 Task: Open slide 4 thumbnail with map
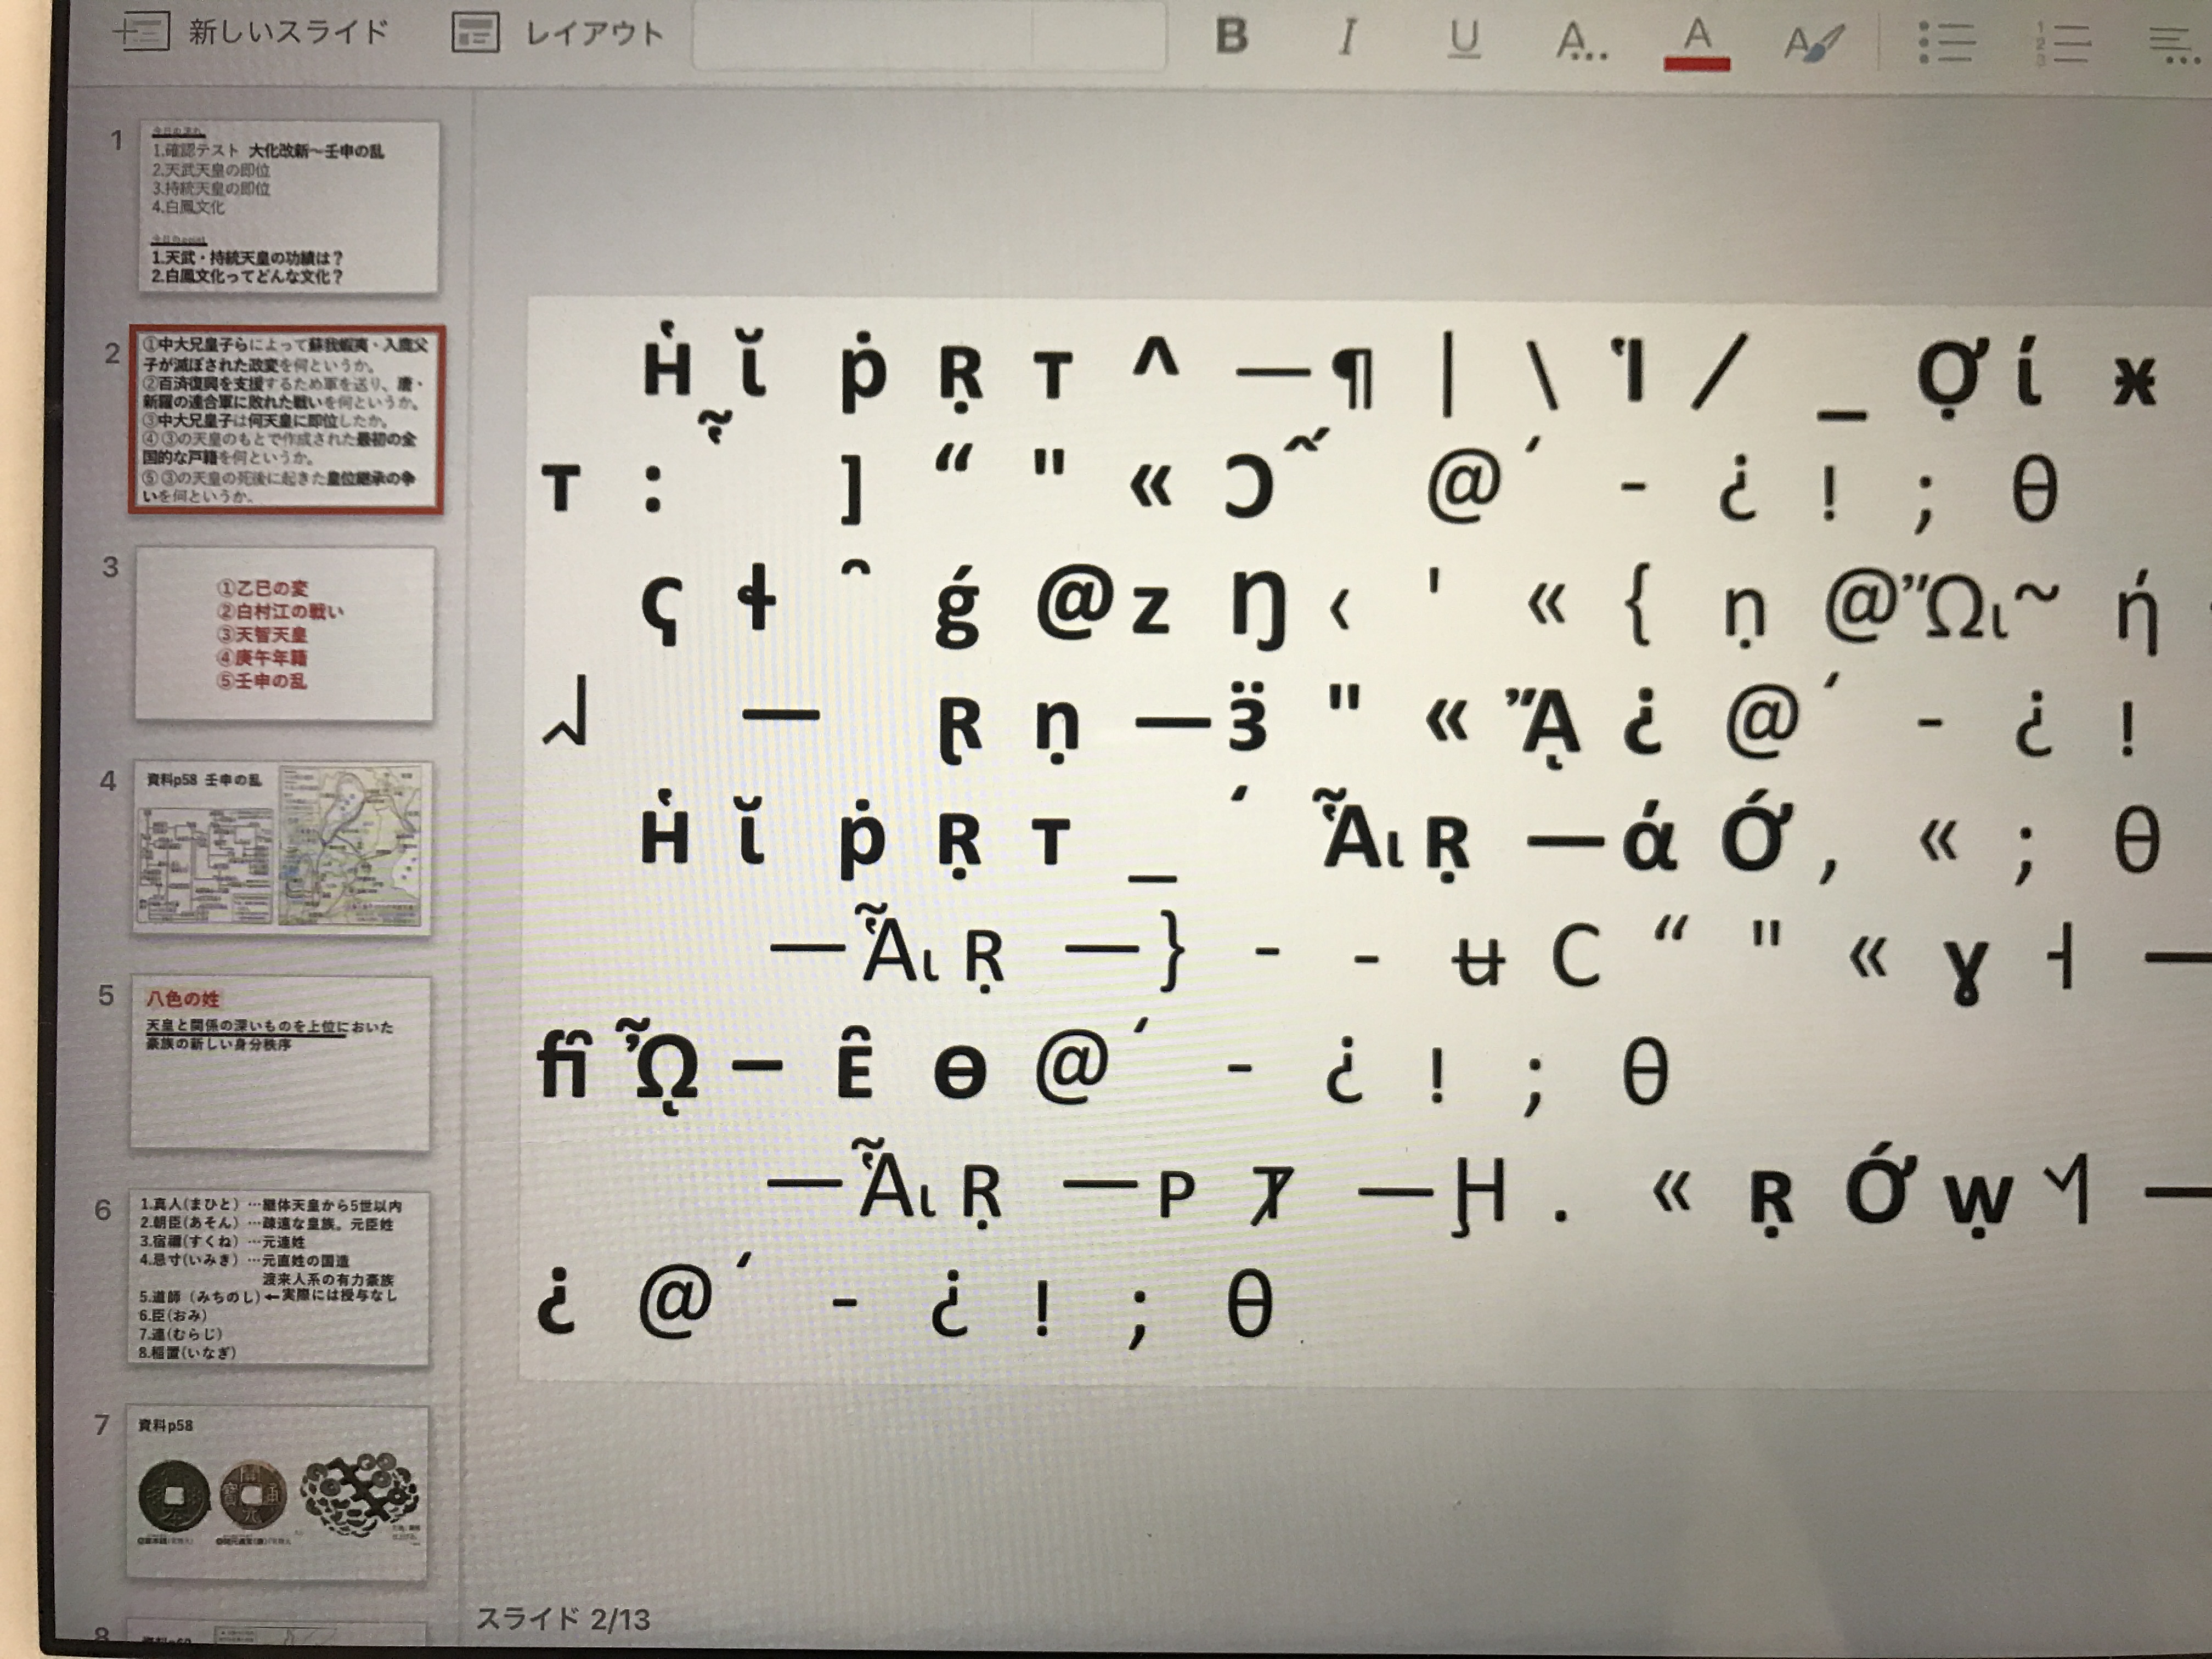(x=282, y=847)
